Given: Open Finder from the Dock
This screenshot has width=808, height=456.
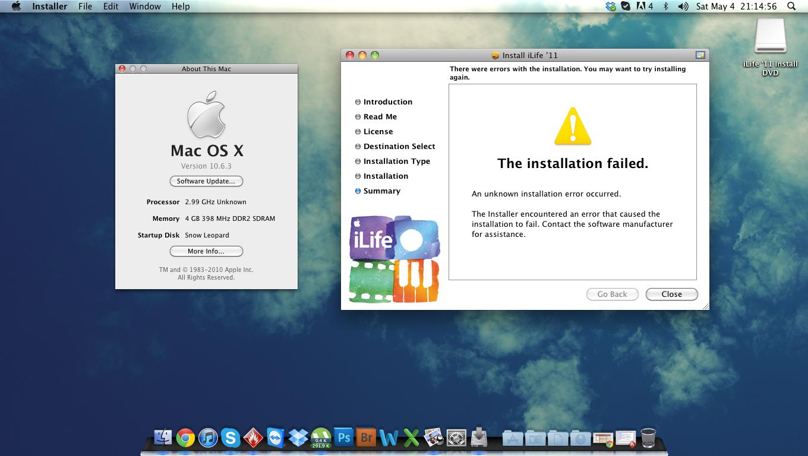Looking at the screenshot, I should [x=163, y=438].
